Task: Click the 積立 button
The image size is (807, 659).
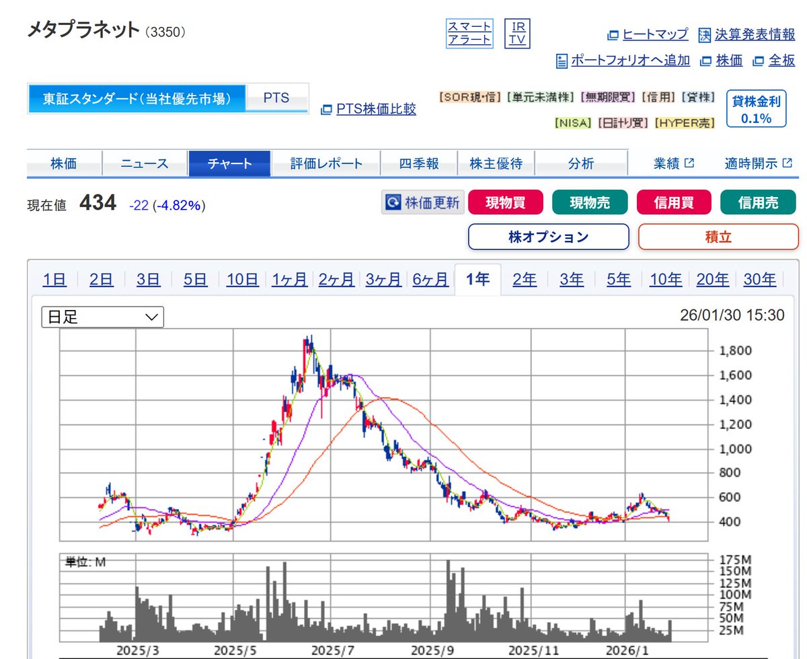Action: [x=718, y=237]
